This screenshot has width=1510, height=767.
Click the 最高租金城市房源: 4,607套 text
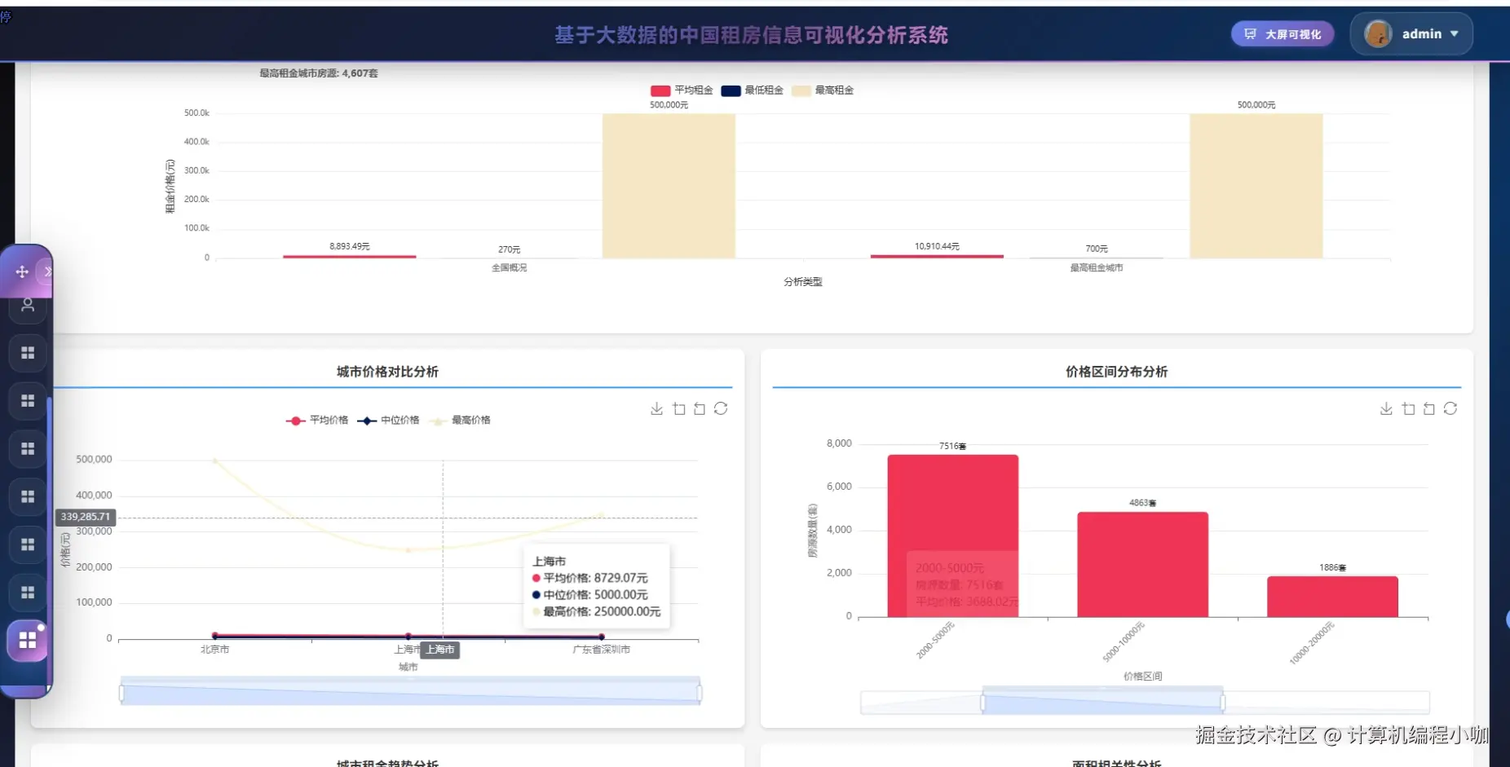click(319, 73)
